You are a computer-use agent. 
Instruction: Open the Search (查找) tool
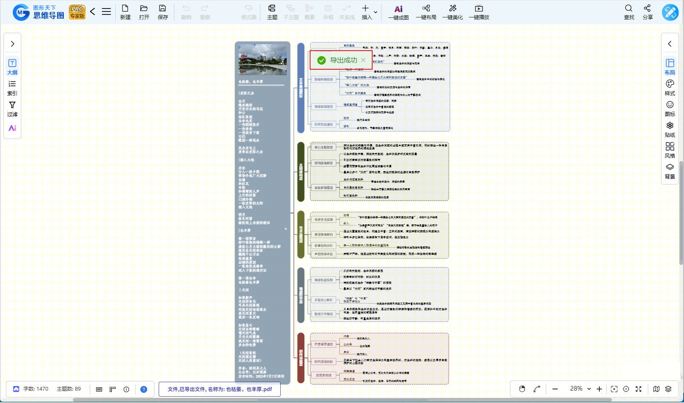[628, 12]
